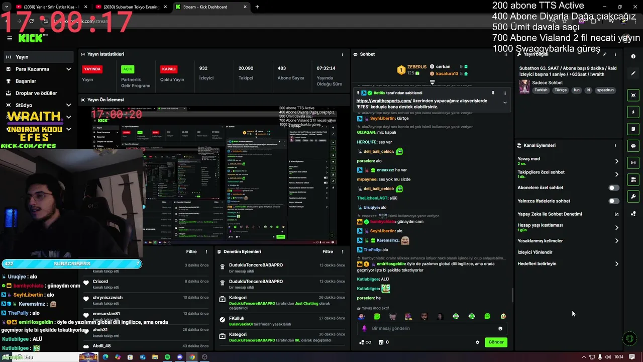Screen dimensions: 643x362
Task: Click the Crixord follower entry
Action: click(x=146, y=284)
